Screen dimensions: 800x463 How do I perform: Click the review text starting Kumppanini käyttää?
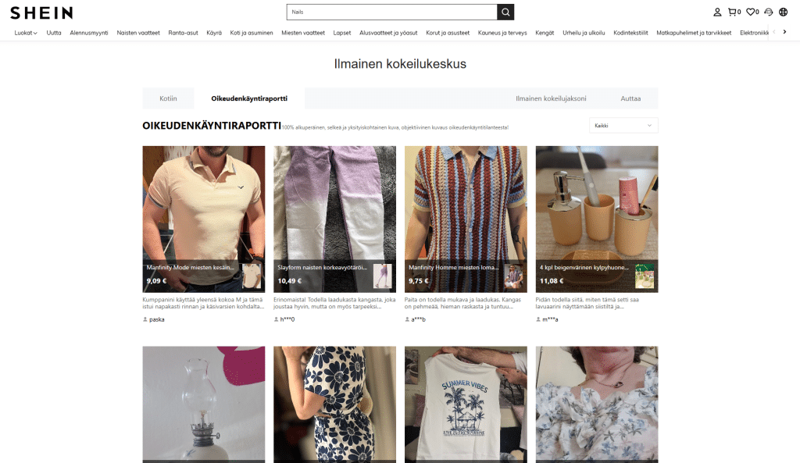[203, 303]
